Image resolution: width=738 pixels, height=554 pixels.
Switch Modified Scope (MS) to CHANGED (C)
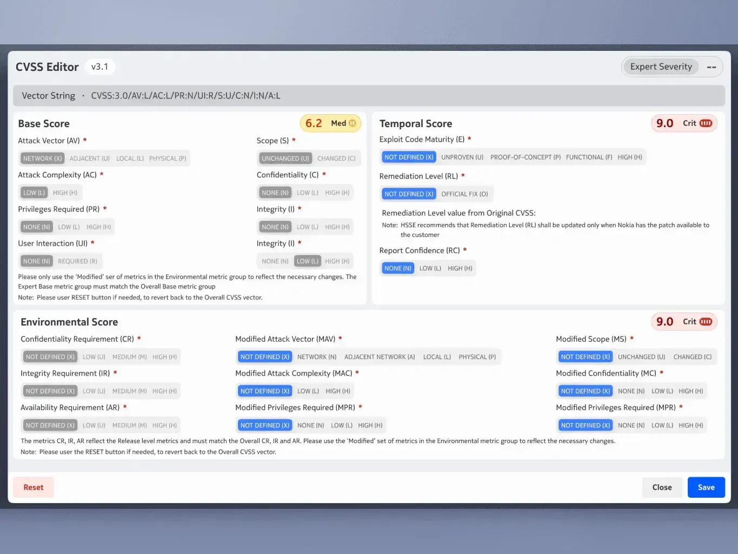(693, 357)
